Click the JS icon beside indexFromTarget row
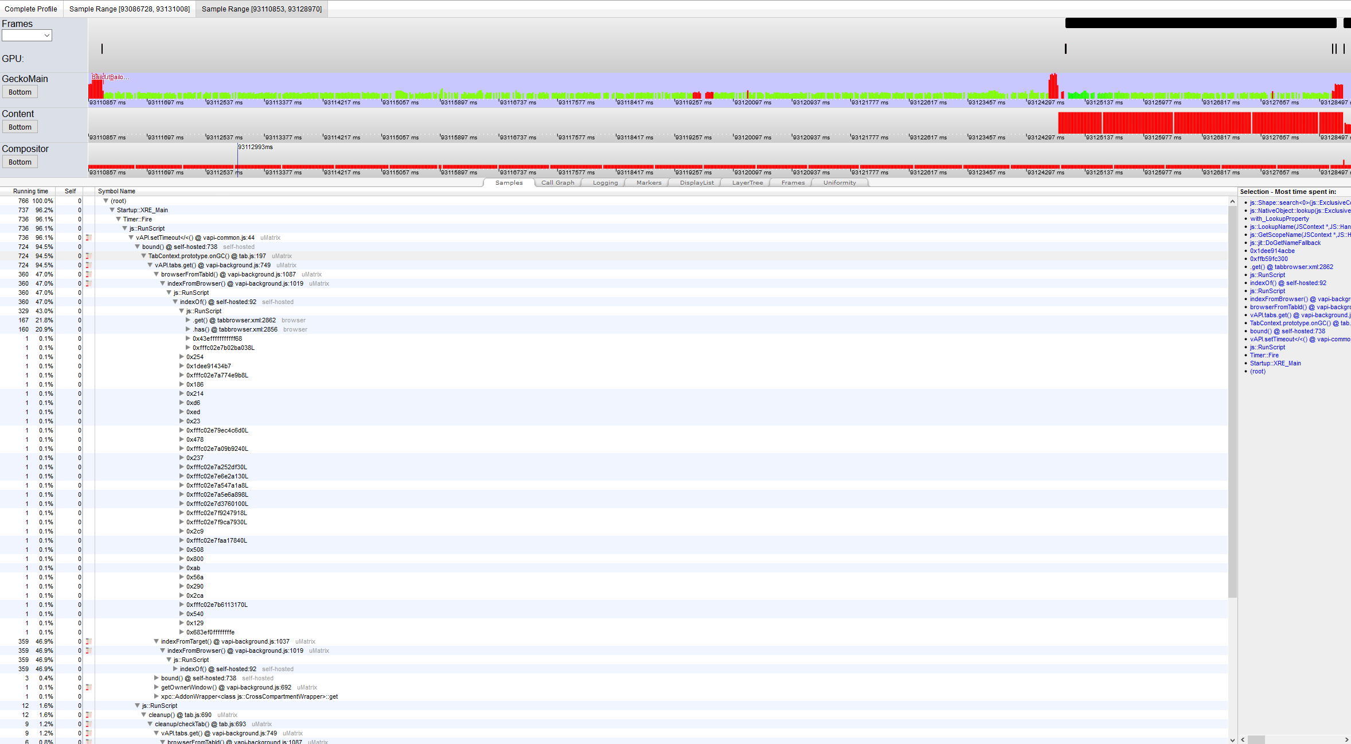Viewport: 1351px width, 744px height. (89, 641)
